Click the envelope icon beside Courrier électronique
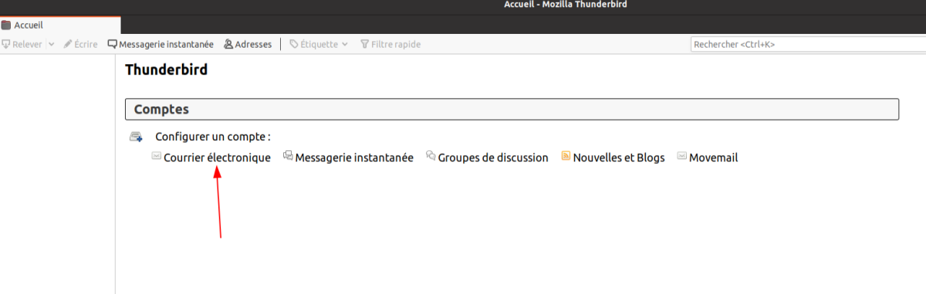926x294 pixels. coord(157,156)
